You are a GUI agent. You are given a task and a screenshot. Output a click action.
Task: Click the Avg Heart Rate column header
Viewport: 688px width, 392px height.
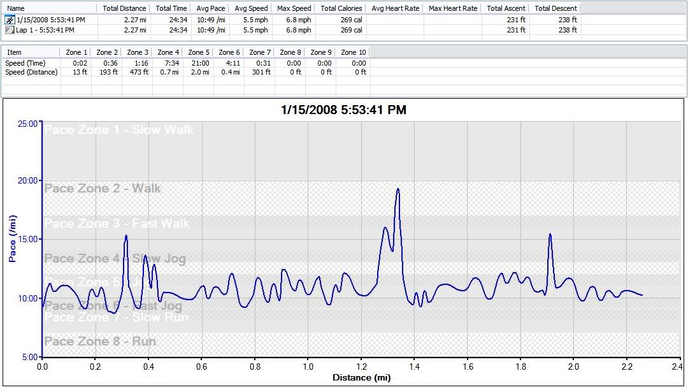(395, 8)
